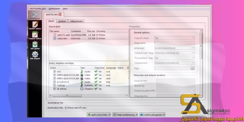Sort tracks by Language column header

111,68
